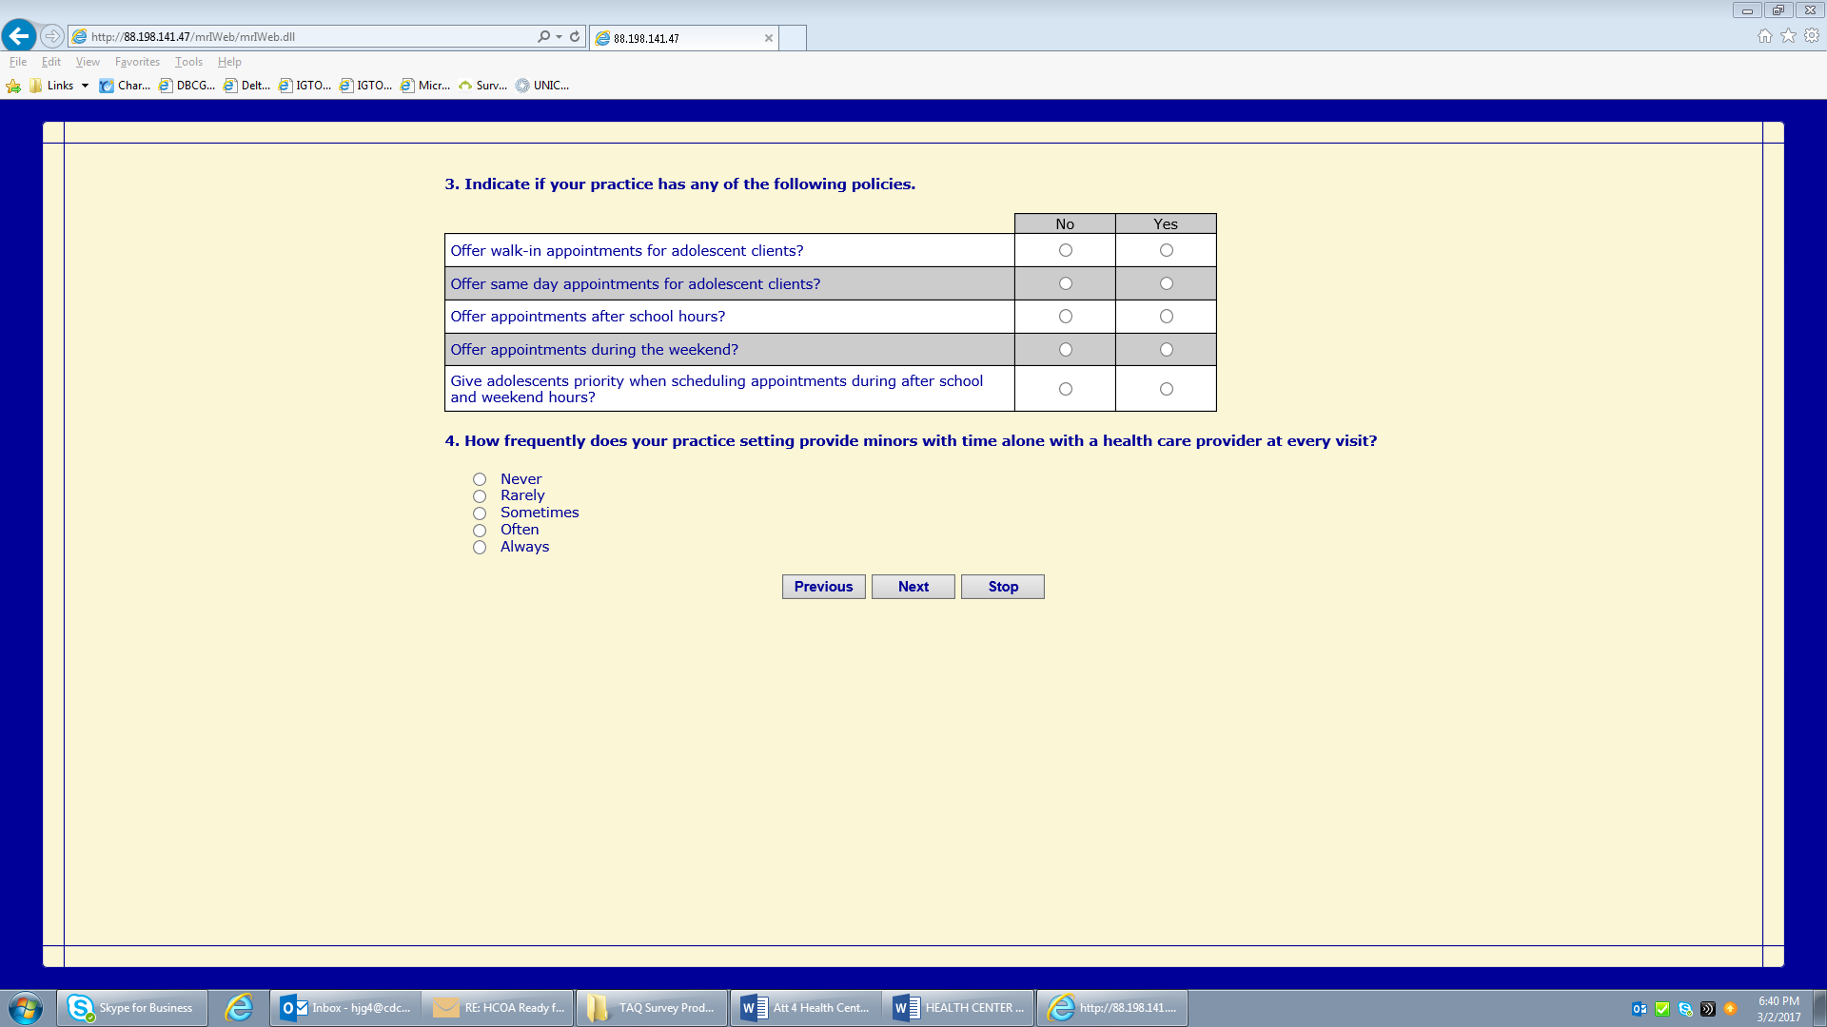The image size is (1827, 1027).
Task: Click the address bar search magnifier icon
Action: pos(542,37)
